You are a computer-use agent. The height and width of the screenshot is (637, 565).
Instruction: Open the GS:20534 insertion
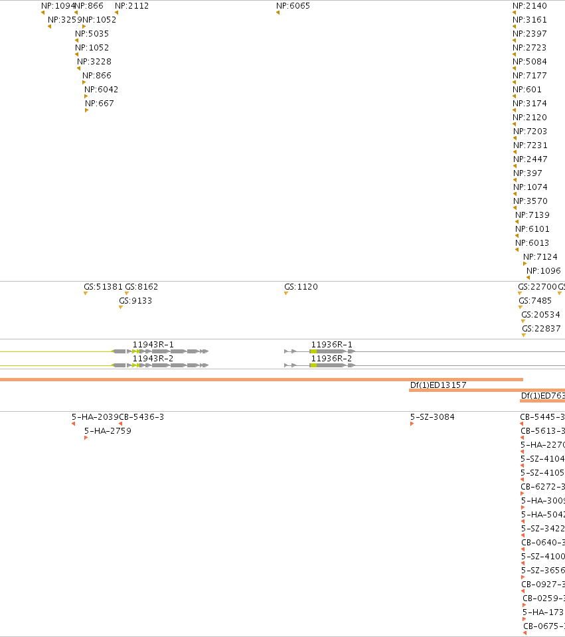541,314
